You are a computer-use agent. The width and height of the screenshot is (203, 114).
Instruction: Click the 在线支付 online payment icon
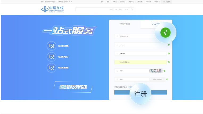coord(52,57)
